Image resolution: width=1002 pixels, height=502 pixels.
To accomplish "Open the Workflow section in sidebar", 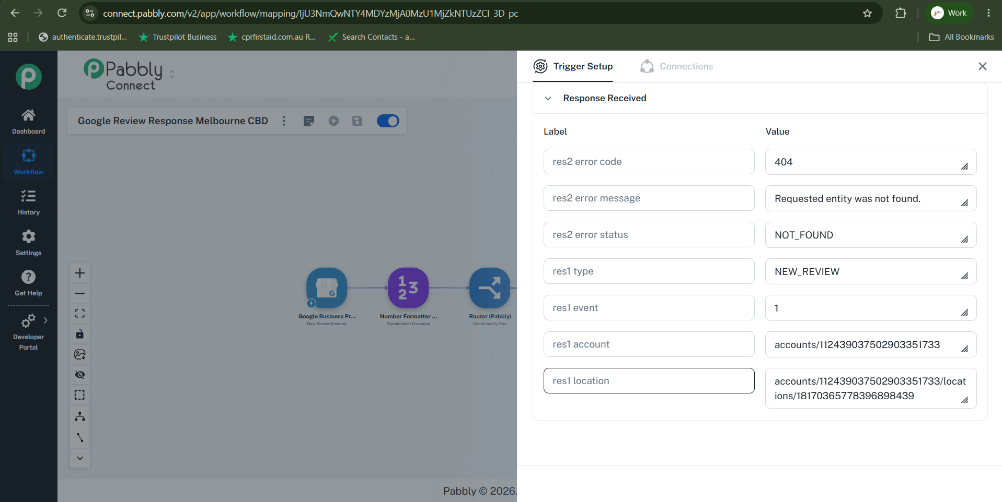I will coord(28,162).
